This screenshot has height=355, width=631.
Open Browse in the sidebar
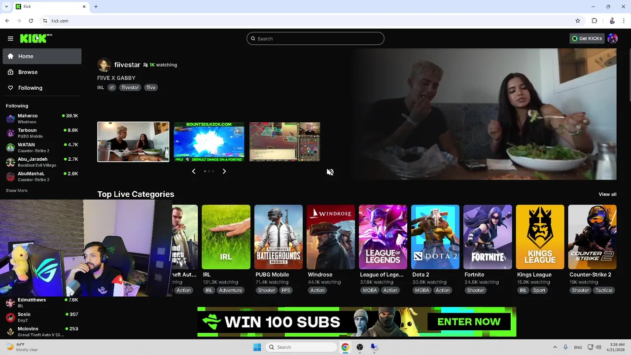coord(42,72)
